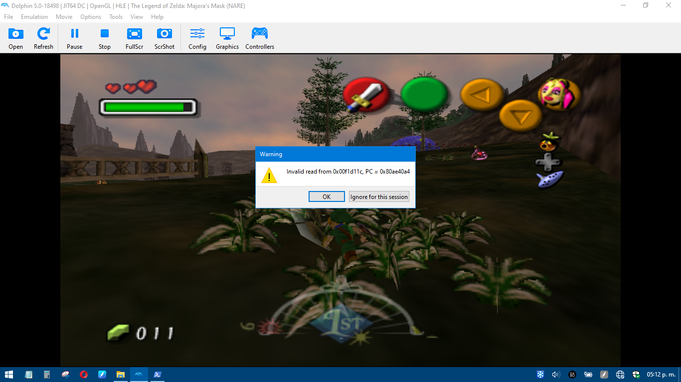Click the battery power tray icon
This screenshot has height=382, width=681.
click(588, 375)
